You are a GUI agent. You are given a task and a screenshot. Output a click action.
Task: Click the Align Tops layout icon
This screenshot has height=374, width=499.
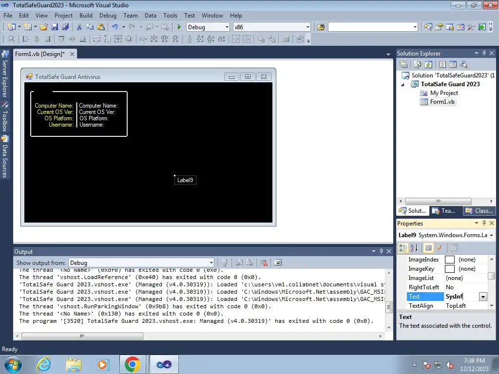[x=61, y=39]
